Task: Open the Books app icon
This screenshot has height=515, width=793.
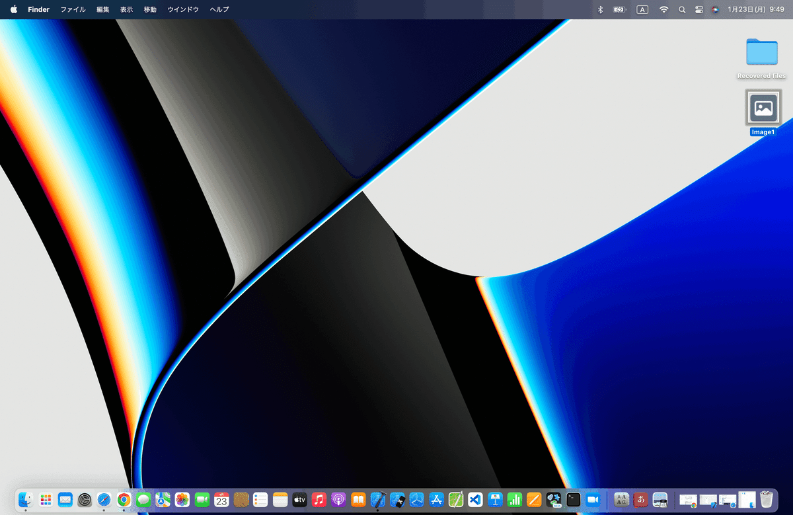Action: tap(358, 500)
